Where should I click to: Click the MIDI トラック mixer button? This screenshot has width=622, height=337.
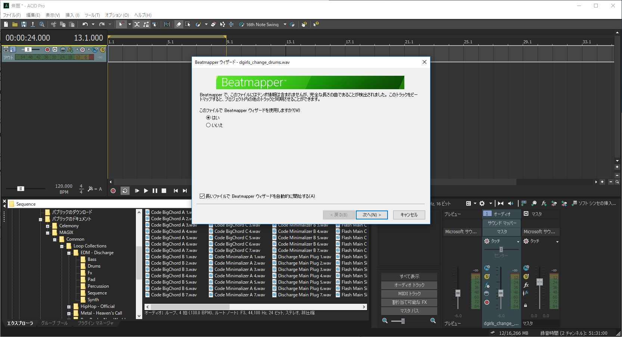(x=409, y=294)
